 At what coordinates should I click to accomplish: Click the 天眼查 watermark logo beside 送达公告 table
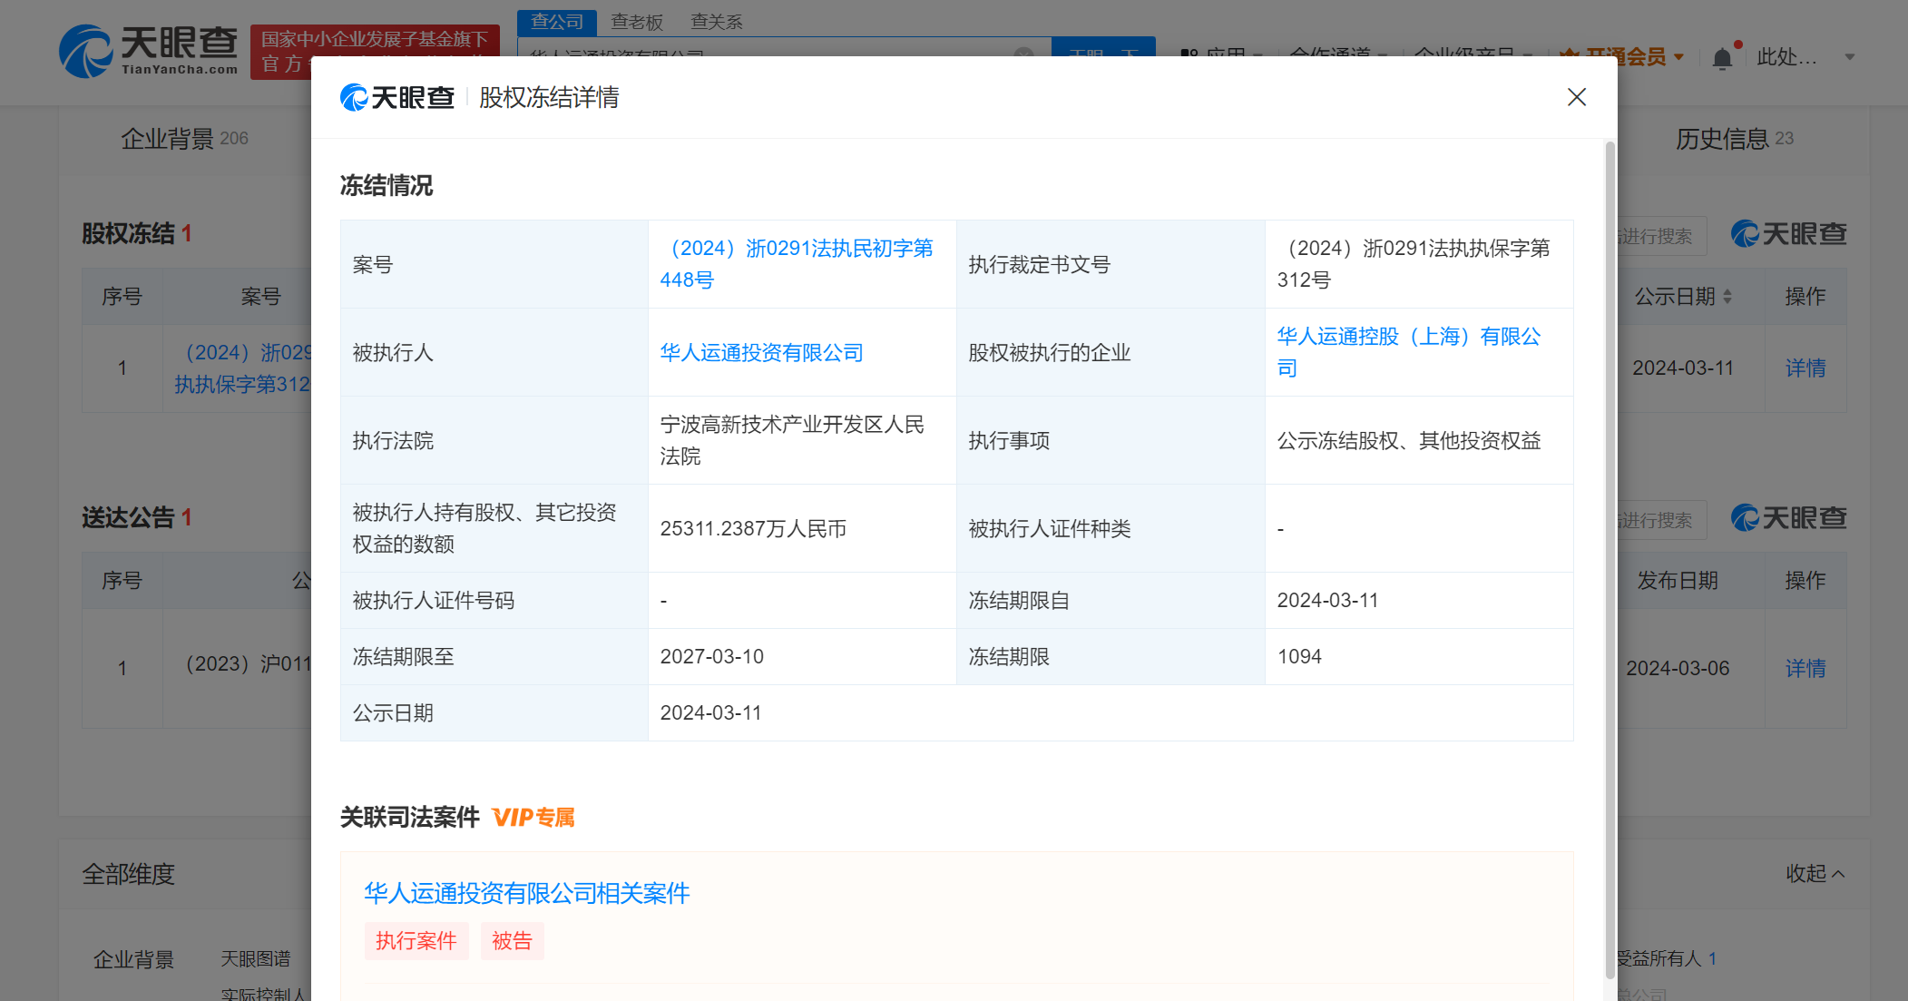pos(1788,518)
